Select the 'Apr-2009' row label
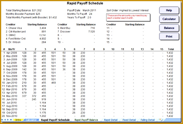 click(12, 53)
